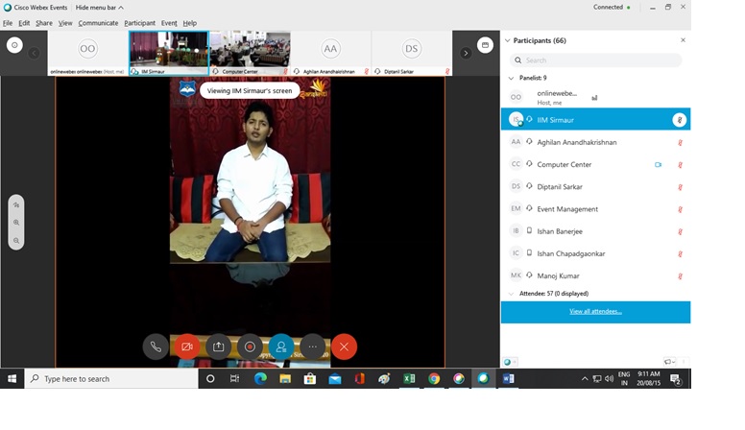745x430 pixels.
Task: Turn on video with red camera button
Action: [x=186, y=346]
